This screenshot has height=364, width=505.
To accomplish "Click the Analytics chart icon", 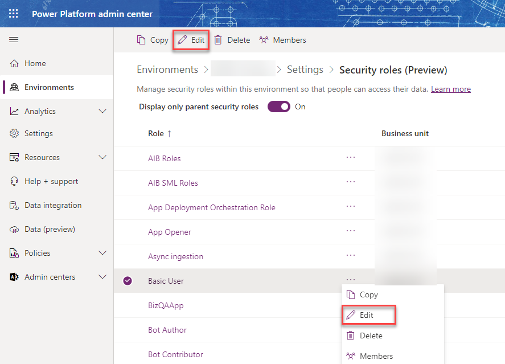I will pos(14,111).
